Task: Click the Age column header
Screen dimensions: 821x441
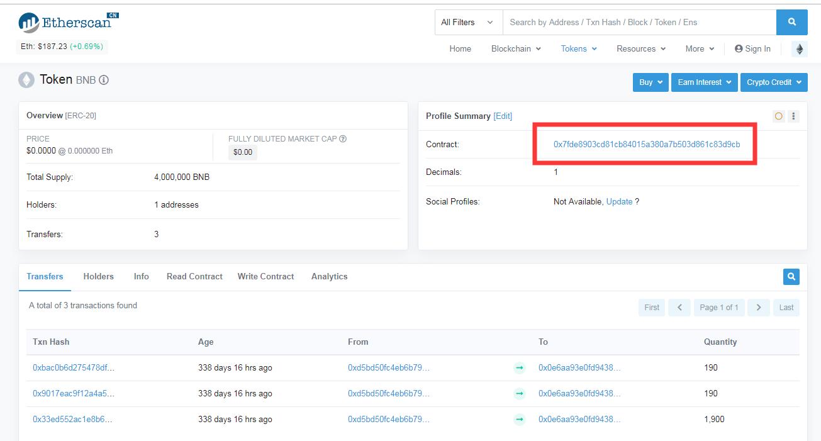Action: [x=206, y=342]
